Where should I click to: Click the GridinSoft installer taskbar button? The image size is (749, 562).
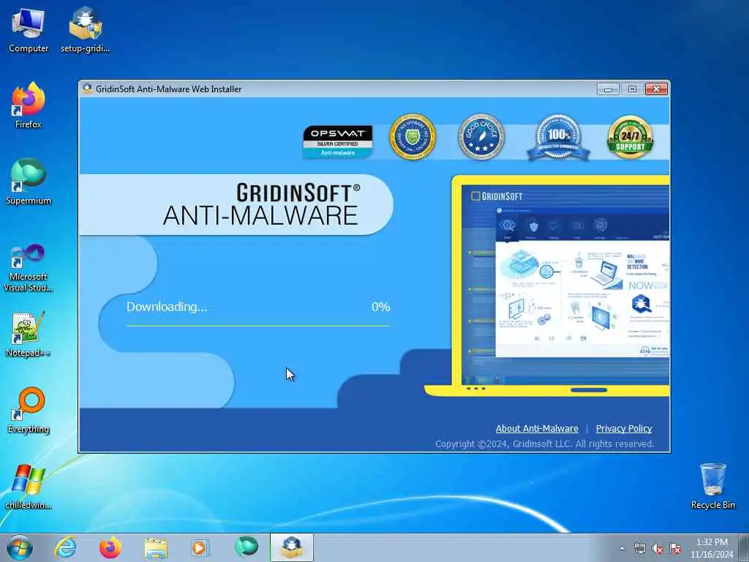(292, 547)
